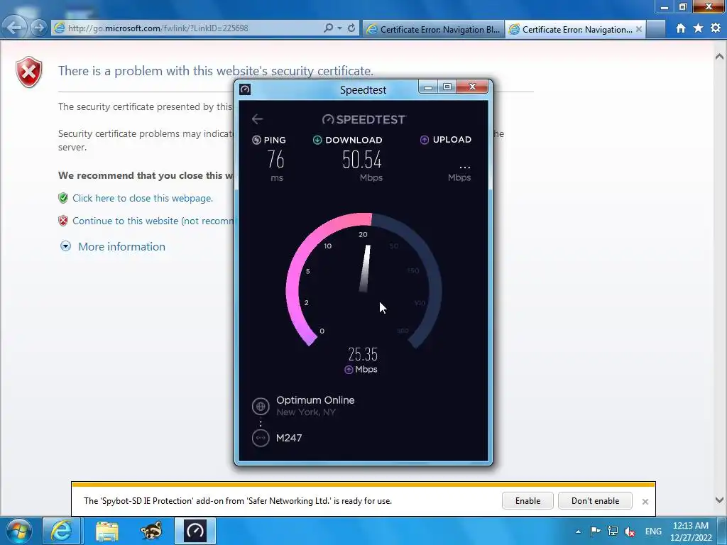Click the globe icon beside Optimum Online
The image size is (727, 545).
click(x=261, y=407)
